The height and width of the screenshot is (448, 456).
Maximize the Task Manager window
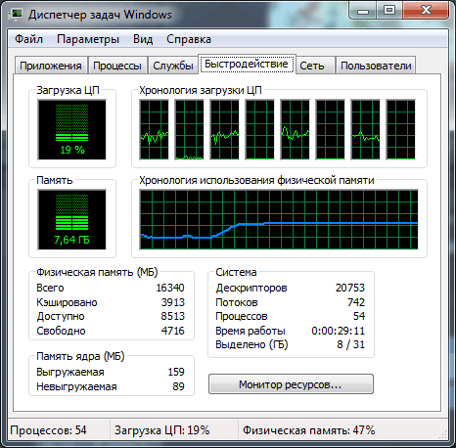[x=389, y=11]
